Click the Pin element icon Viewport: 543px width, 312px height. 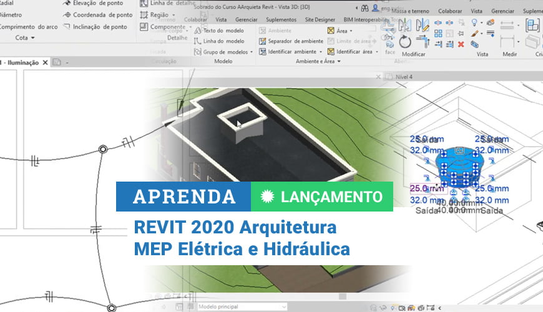[461, 34]
